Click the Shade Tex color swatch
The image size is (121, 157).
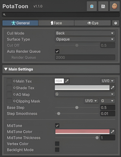point(82,88)
